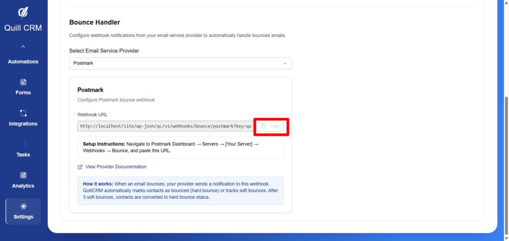Click the copy icon beside Webhook URL

264,126
